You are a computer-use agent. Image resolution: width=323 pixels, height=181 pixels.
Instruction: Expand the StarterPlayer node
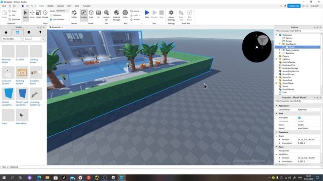tap(277, 83)
